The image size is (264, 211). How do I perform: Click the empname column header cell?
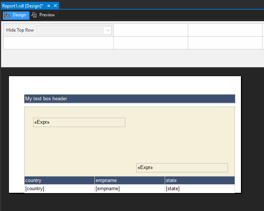(130, 181)
